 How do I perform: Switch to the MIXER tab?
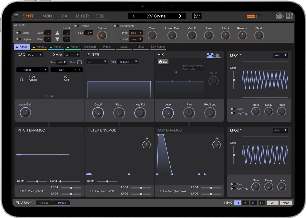point(82,16)
